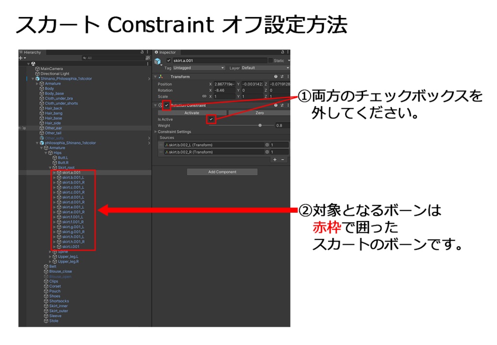Click object picker for skirt.b.002_L source
Image resolution: width=497 pixels, height=345 pixels.
click(x=267, y=145)
